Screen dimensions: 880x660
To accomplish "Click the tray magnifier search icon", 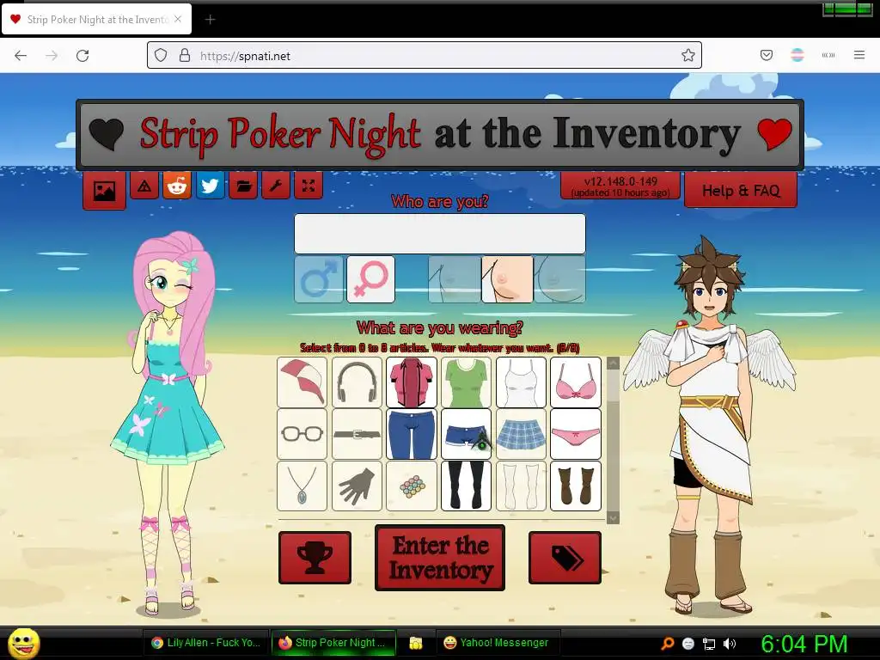I will 667,644.
